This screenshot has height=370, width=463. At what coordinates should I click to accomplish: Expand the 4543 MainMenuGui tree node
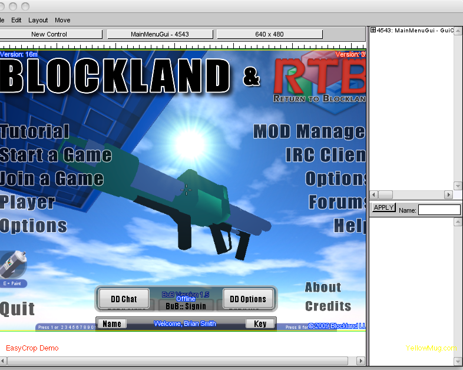tap(373, 30)
